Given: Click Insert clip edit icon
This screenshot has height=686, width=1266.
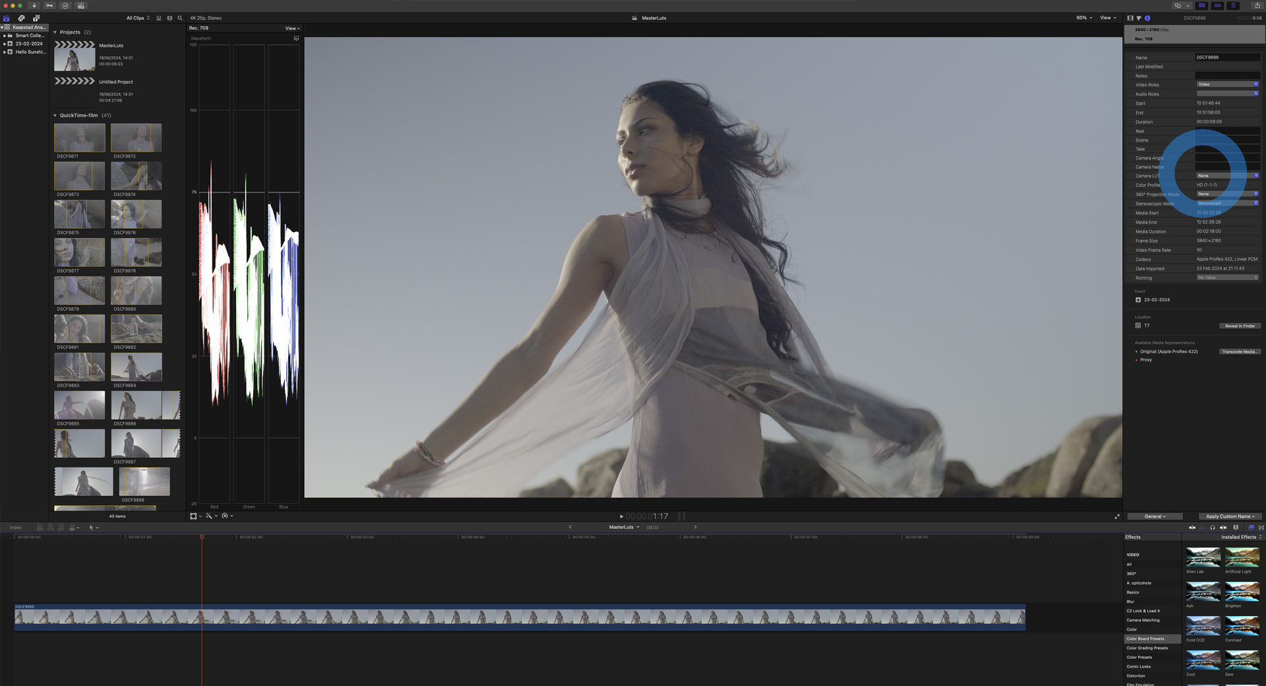Looking at the screenshot, I should 51,527.
